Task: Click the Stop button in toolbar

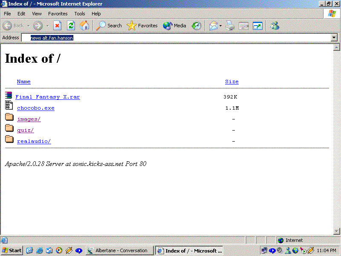Action: 58,26
